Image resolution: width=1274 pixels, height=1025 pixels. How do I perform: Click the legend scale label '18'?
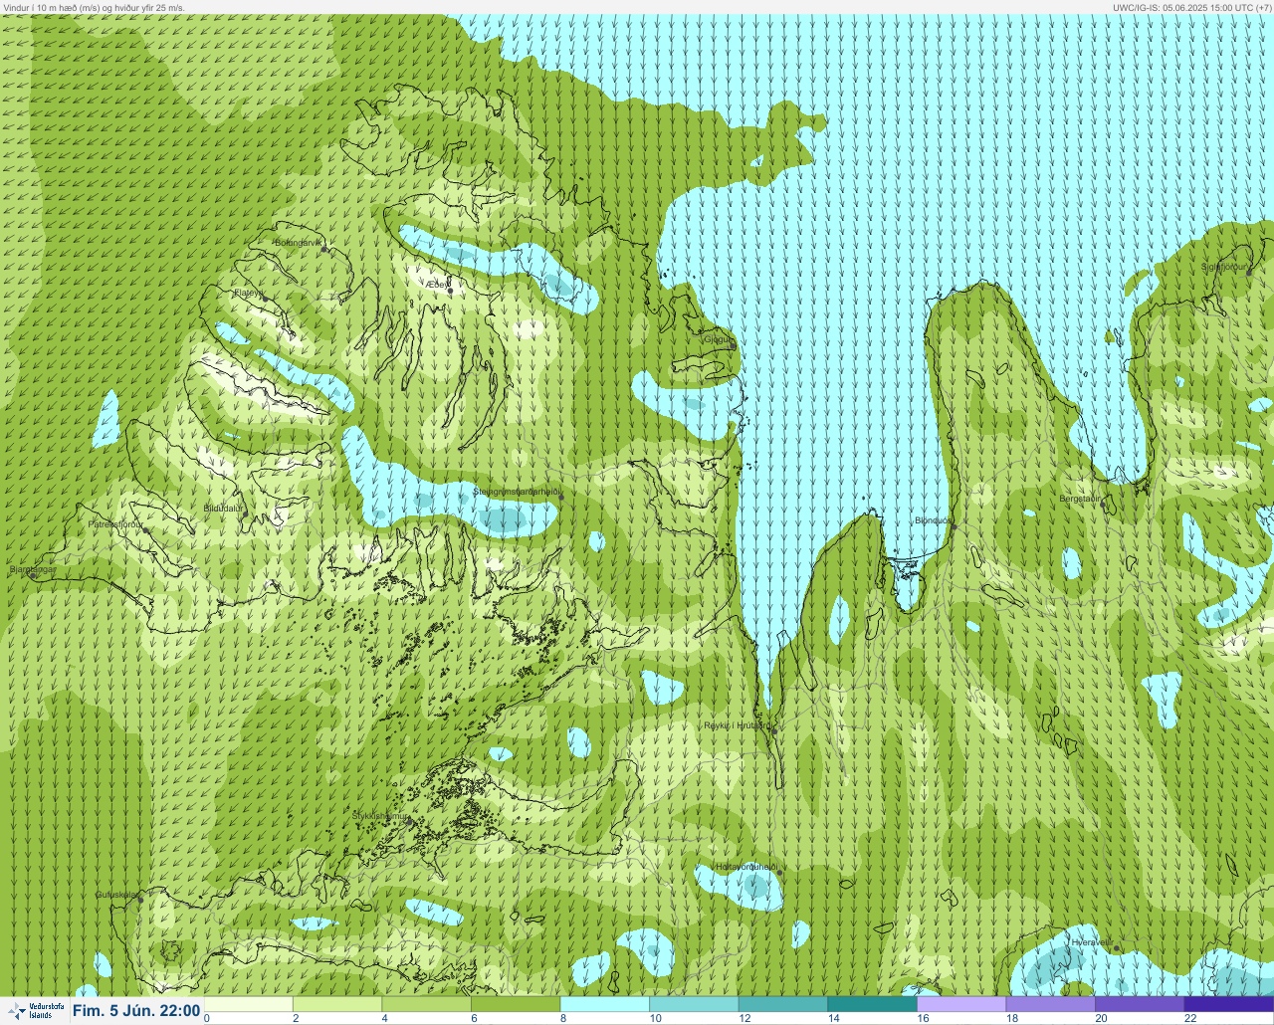(1011, 1018)
